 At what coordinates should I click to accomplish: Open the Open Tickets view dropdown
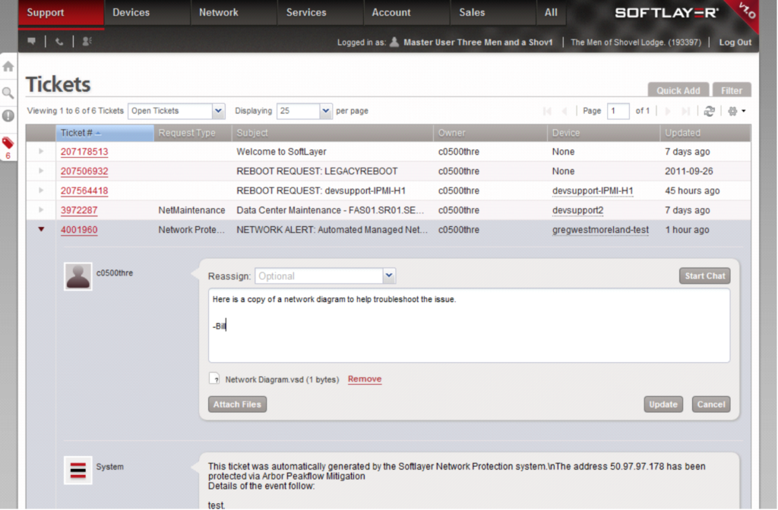point(176,111)
